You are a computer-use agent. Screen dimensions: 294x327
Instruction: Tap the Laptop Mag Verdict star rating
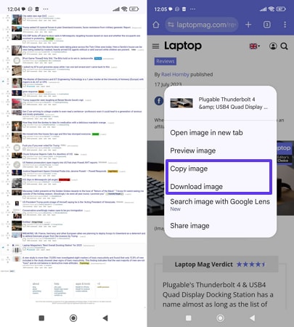tap(250, 265)
